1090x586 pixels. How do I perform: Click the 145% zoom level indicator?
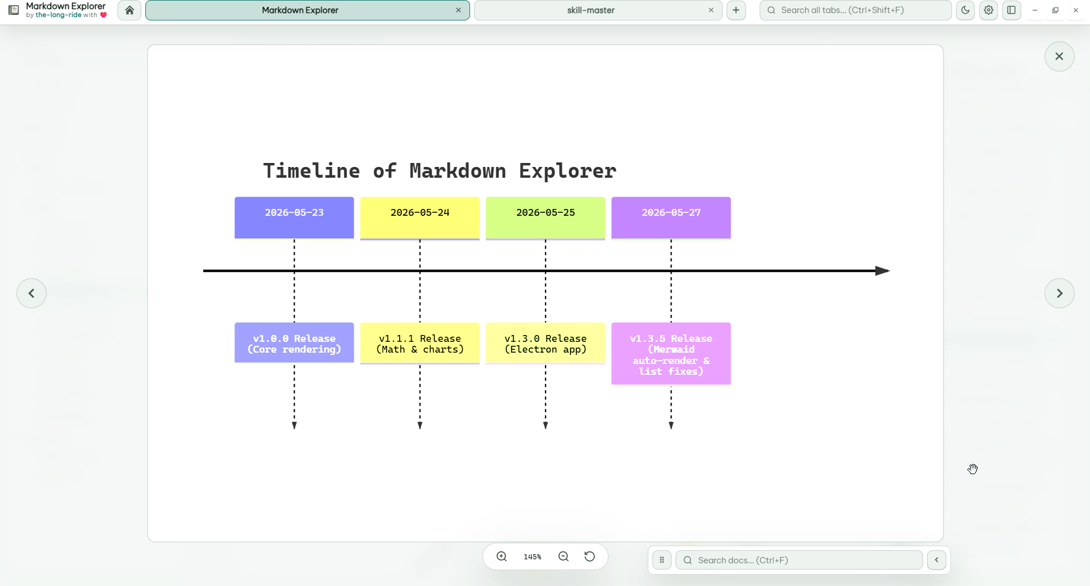[x=533, y=557]
